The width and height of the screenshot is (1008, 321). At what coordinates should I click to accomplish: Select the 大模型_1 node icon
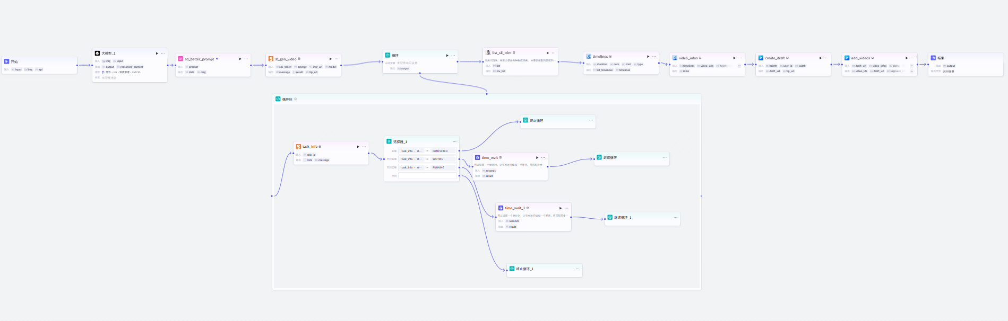pos(97,53)
